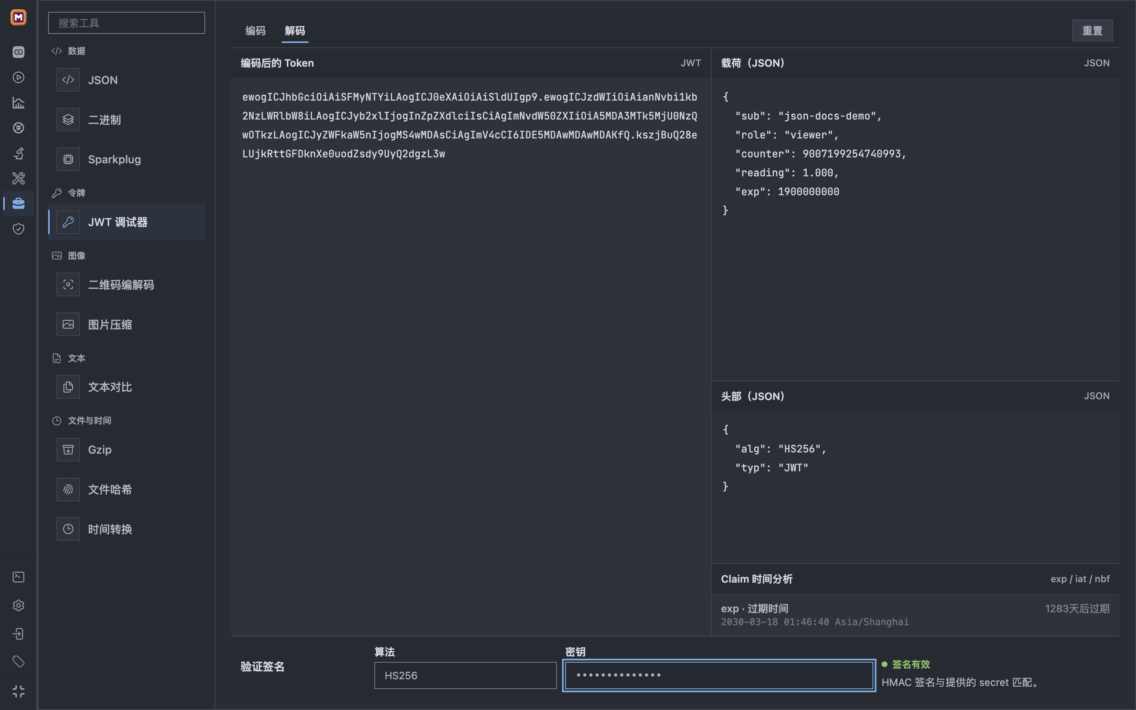
Task: Click the MQTTX app logo icon
Action: coord(18,17)
